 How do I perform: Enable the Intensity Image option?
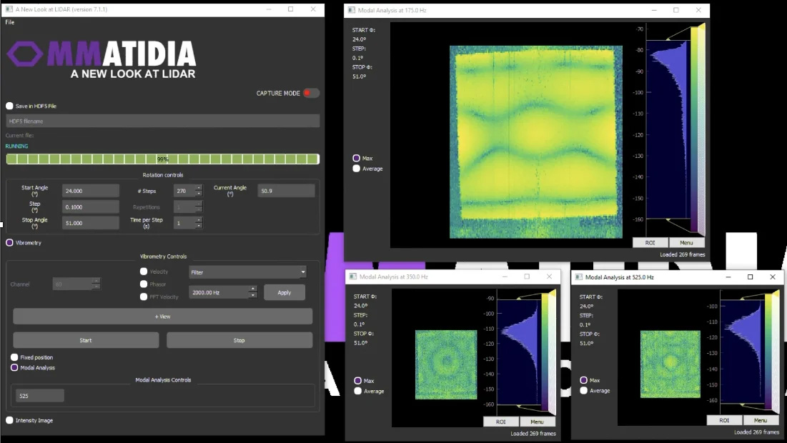[10, 420]
